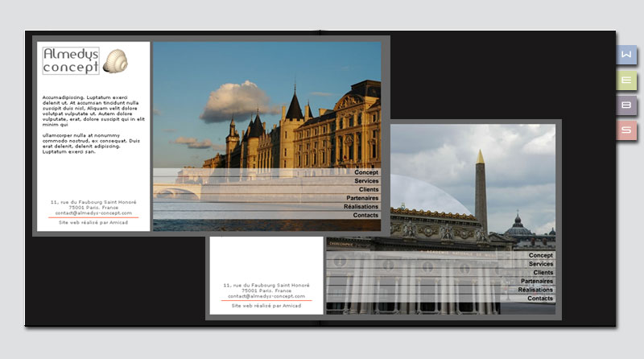The image size is (644, 359).
Task: Click the blue W tab icon
Action: click(626, 55)
